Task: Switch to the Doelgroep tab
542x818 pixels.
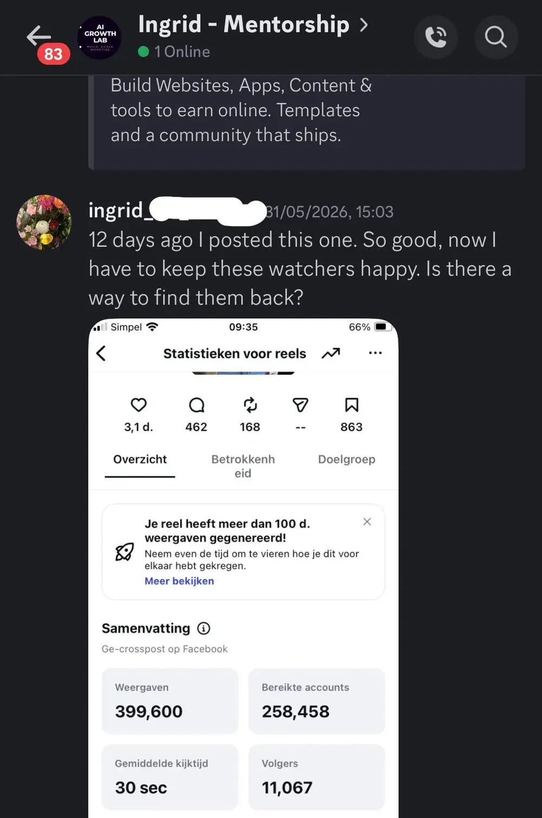Action: pos(346,459)
